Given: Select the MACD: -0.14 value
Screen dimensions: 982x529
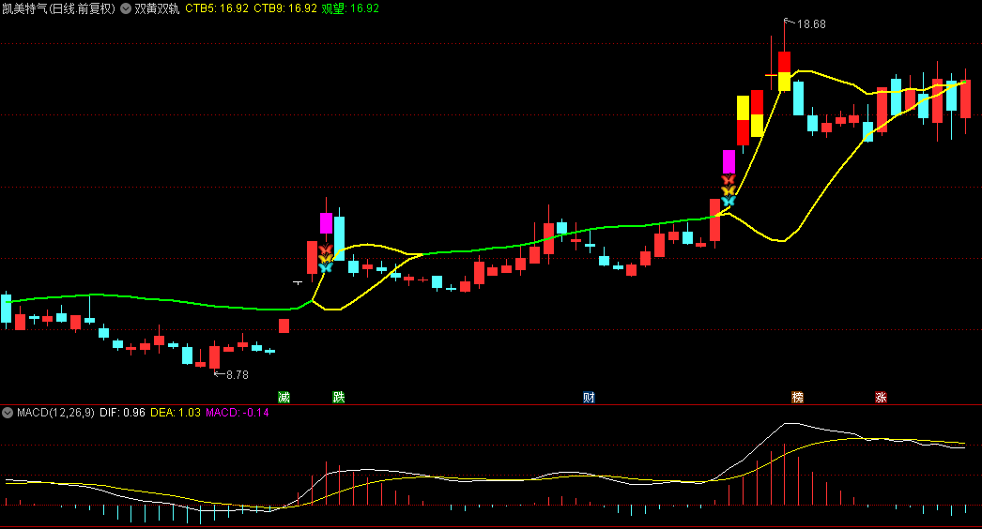Looking at the screenshot, I should [238, 413].
